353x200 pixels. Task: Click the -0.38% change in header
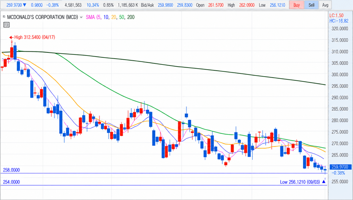[52, 5]
